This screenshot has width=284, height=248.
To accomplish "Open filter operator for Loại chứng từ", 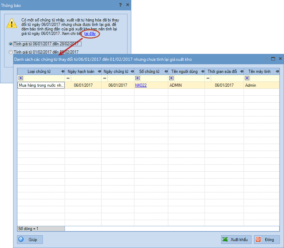I will [x=21, y=78].
